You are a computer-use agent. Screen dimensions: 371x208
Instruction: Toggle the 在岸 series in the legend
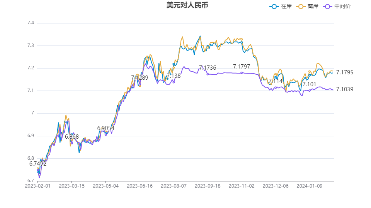point(281,6)
